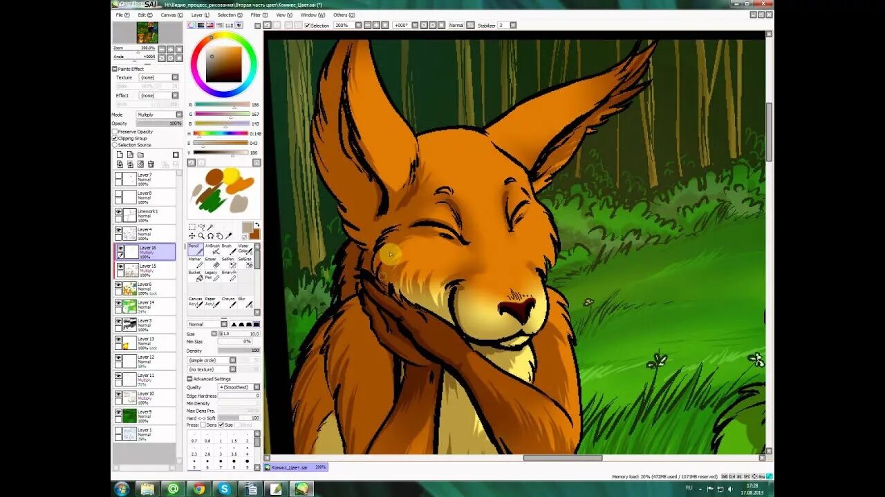Uncheck the Press Size checkbox
Image resolution: width=885 pixels, height=497 pixels.
point(221,425)
